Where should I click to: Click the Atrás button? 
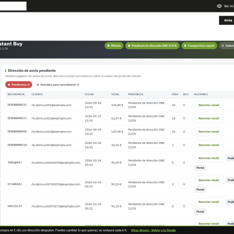tap(226, 20)
